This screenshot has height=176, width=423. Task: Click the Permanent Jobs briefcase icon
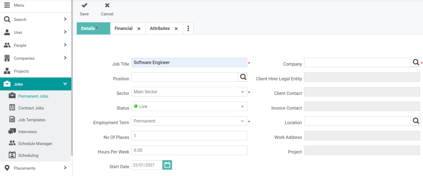click(x=12, y=96)
